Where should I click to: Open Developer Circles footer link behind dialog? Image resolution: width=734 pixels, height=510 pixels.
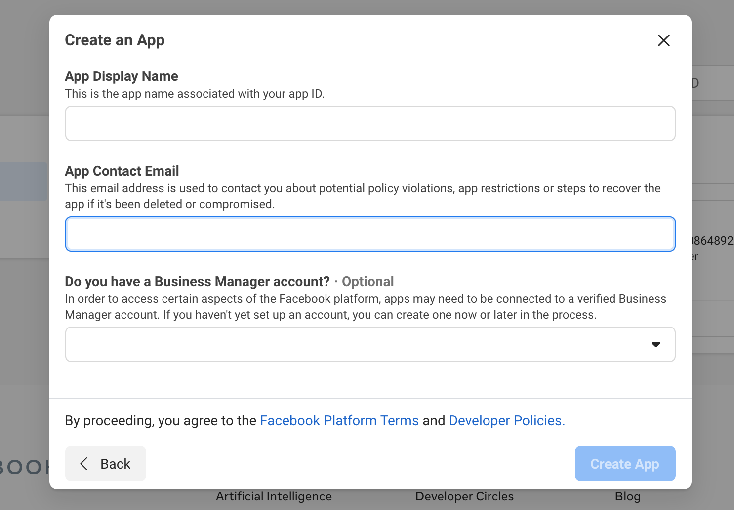click(464, 496)
